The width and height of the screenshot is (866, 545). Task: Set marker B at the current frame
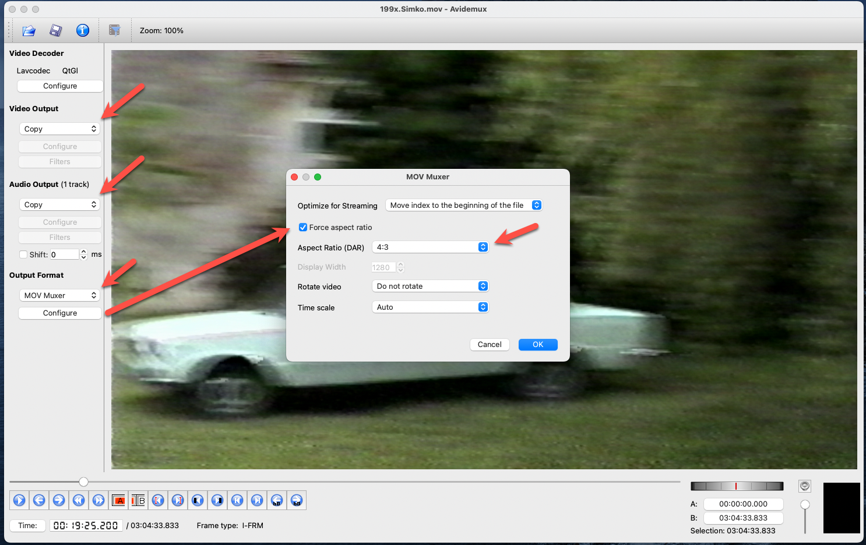point(138,500)
